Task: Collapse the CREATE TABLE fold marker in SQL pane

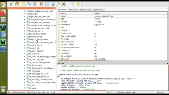Action: tap(58, 77)
